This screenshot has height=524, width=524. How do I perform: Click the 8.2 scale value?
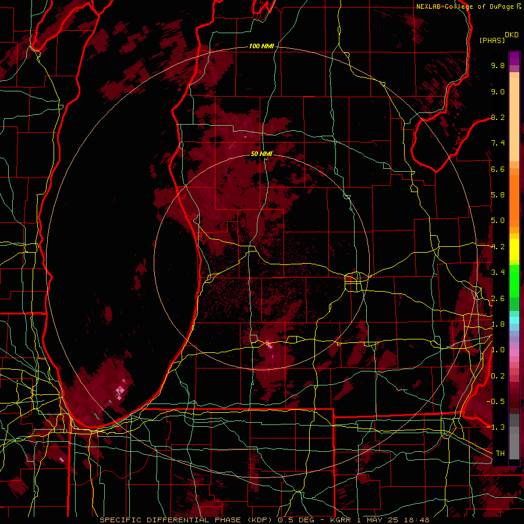click(x=498, y=117)
